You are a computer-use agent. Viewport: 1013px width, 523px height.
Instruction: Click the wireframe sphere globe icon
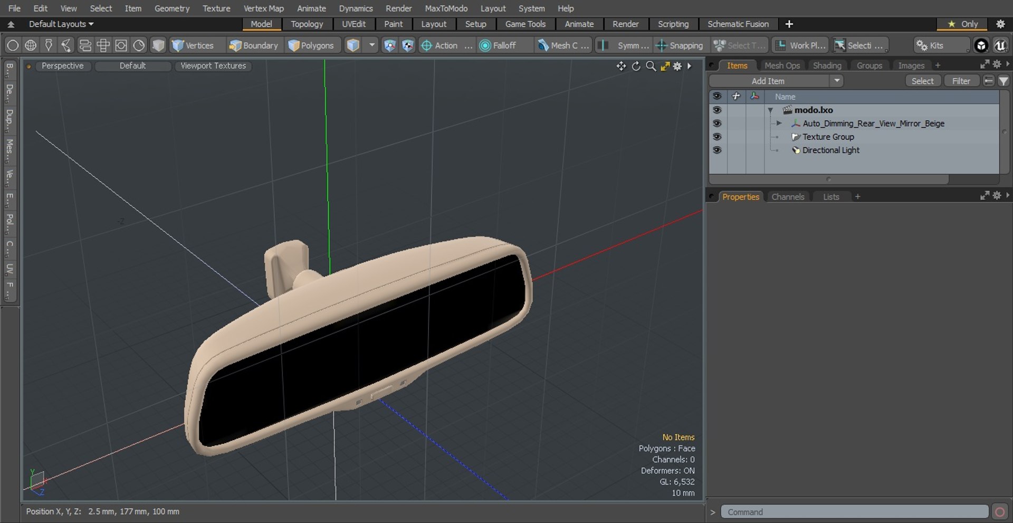click(x=31, y=45)
